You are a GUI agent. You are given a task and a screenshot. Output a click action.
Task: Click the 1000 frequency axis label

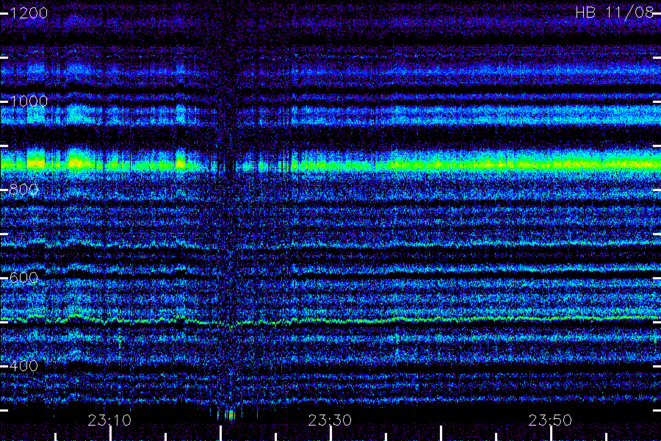click(x=29, y=101)
